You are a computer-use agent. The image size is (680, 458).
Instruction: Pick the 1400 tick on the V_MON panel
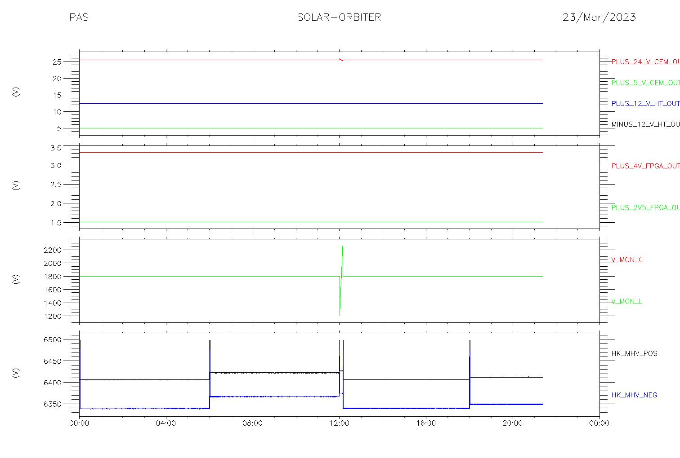[x=53, y=303]
